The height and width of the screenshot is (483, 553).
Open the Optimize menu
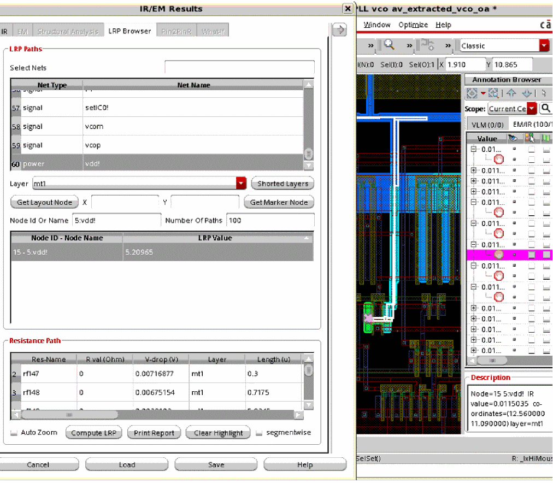coord(413,25)
